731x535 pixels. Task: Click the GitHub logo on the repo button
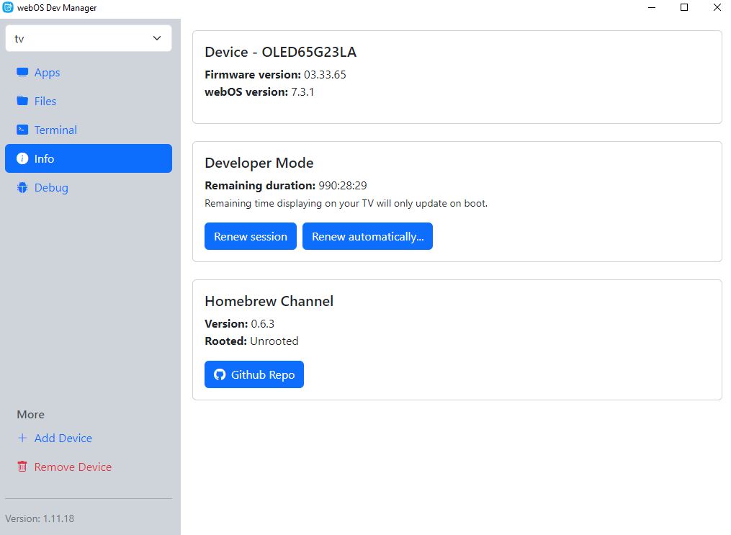220,374
